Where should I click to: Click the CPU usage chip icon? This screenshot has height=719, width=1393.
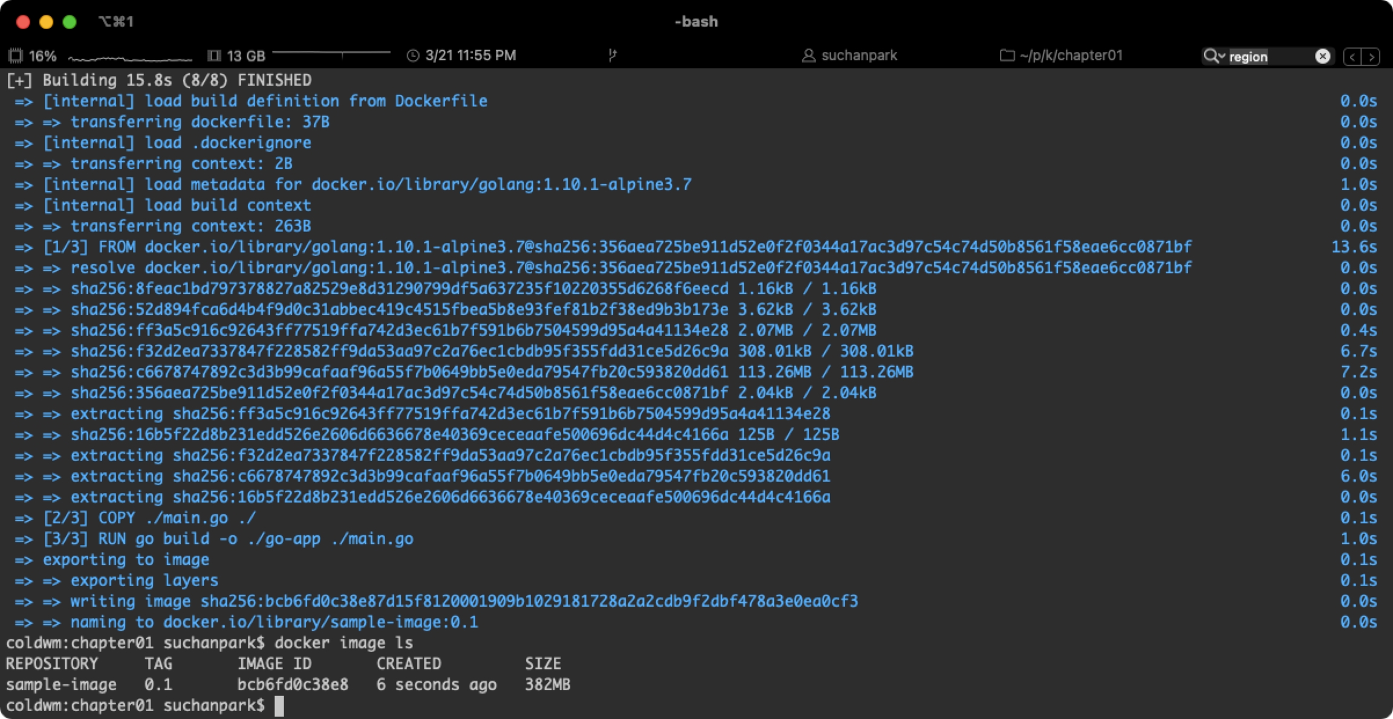16,56
